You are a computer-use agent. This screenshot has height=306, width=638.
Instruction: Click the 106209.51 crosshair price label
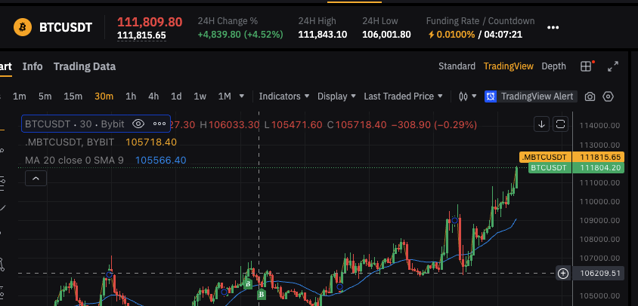pyautogui.click(x=598, y=274)
